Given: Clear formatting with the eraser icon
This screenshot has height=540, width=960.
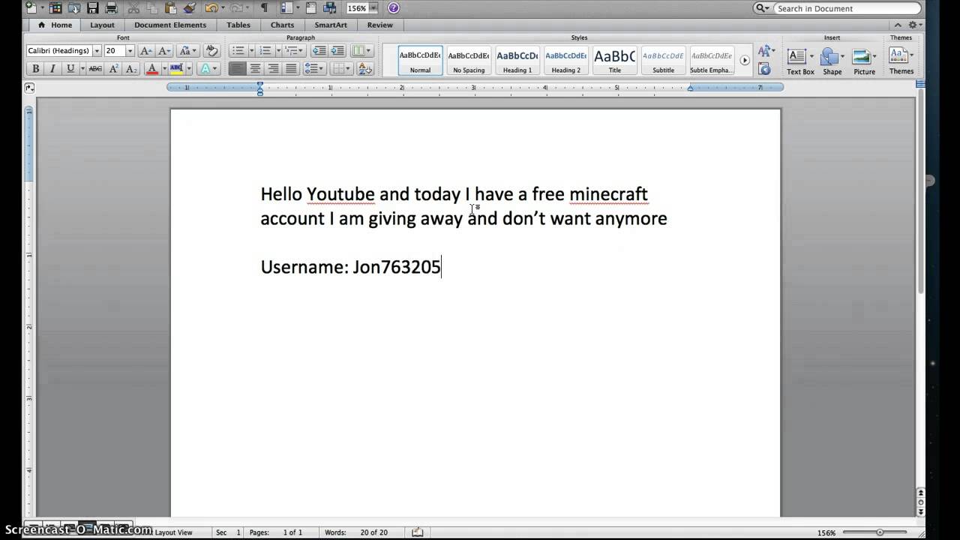Looking at the screenshot, I should (211, 51).
